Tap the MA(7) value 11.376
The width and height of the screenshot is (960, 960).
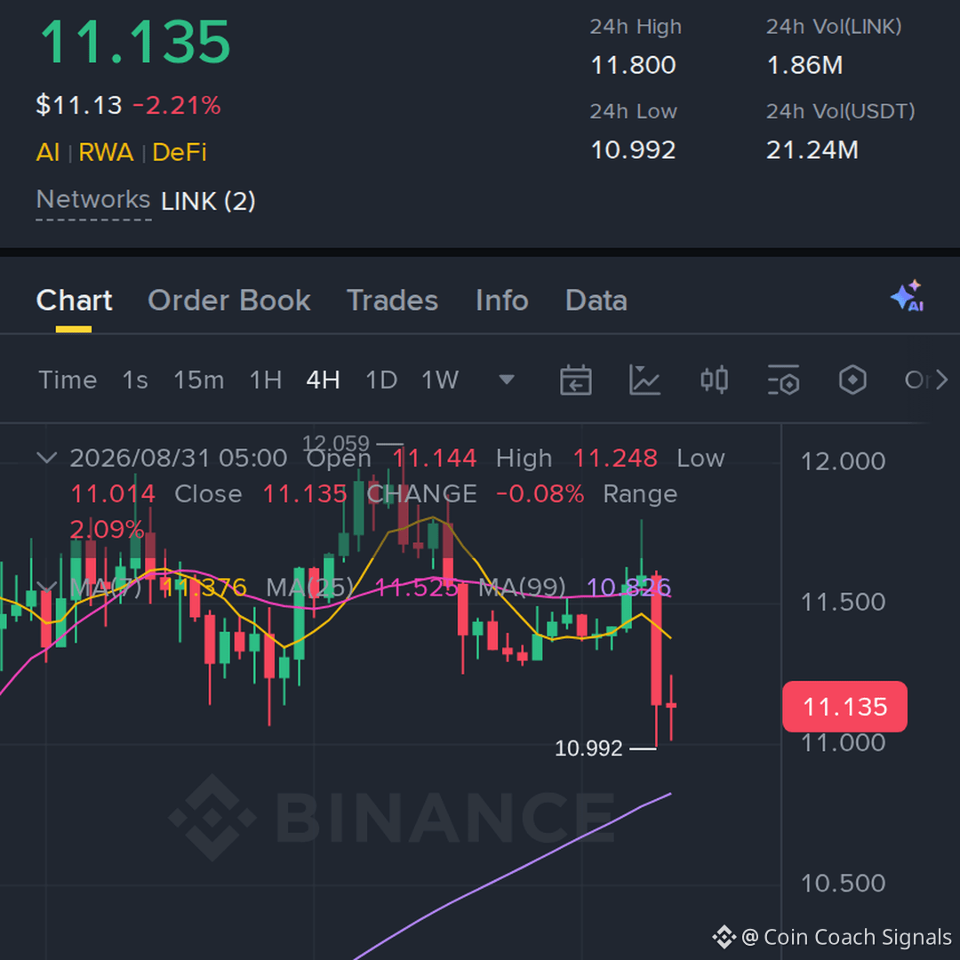tap(204, 588)
